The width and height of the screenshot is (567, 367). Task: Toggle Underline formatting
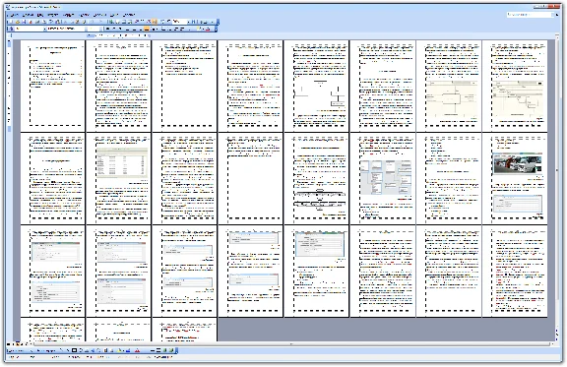120,29
